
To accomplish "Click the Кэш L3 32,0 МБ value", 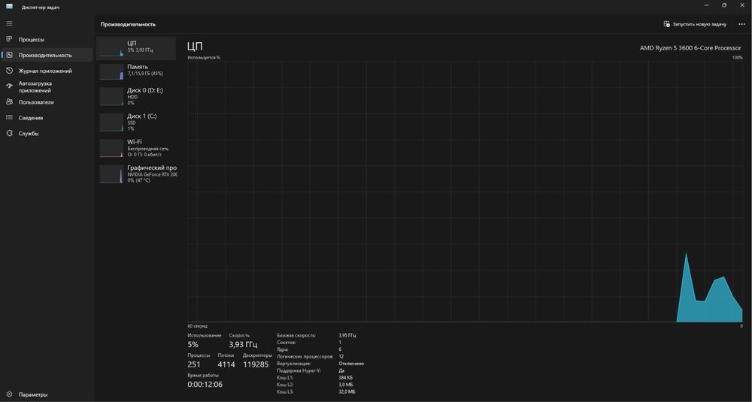I will (347, 391).
